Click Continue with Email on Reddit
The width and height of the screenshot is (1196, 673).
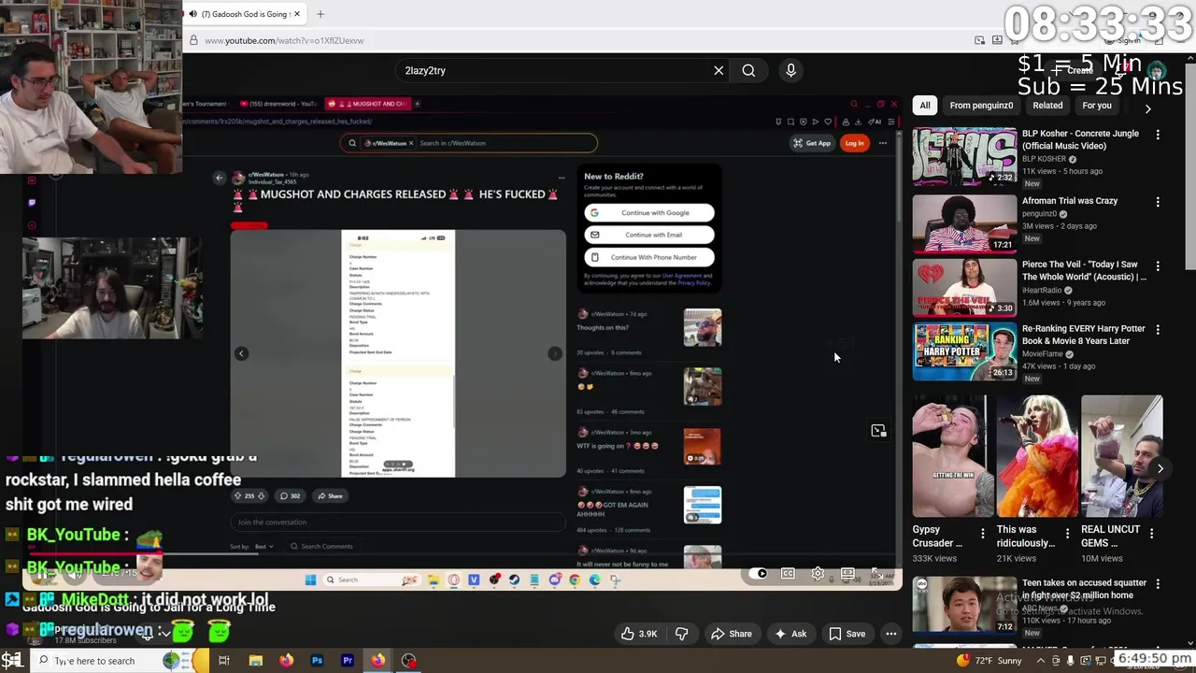click(x=649, y=235)
